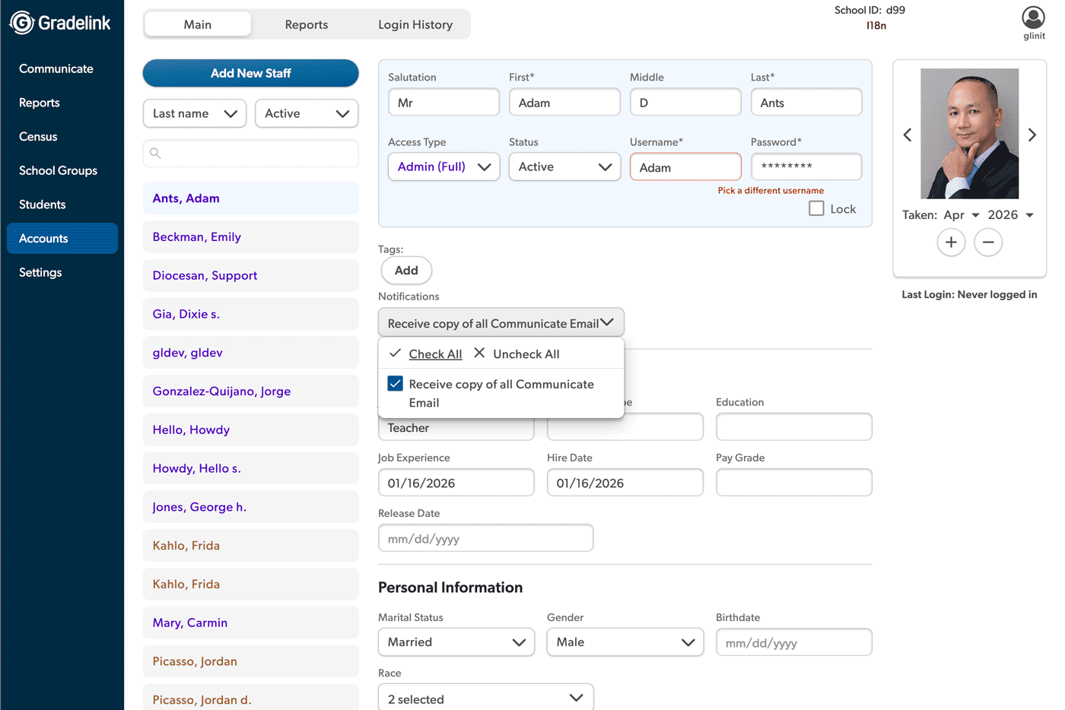Open the Last name sort dropdown
This screenshot has height=710, width=1065.
(x=195, y=114)
